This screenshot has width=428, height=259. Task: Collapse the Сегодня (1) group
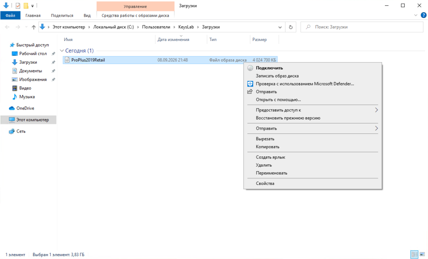point(62,51)
